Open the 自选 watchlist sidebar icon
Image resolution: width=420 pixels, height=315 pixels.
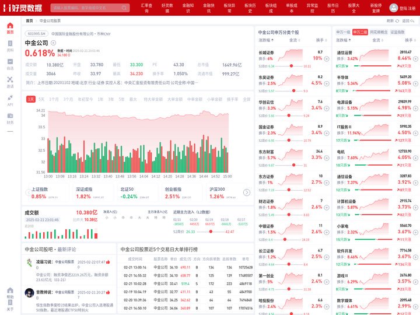tap(10, 64)
